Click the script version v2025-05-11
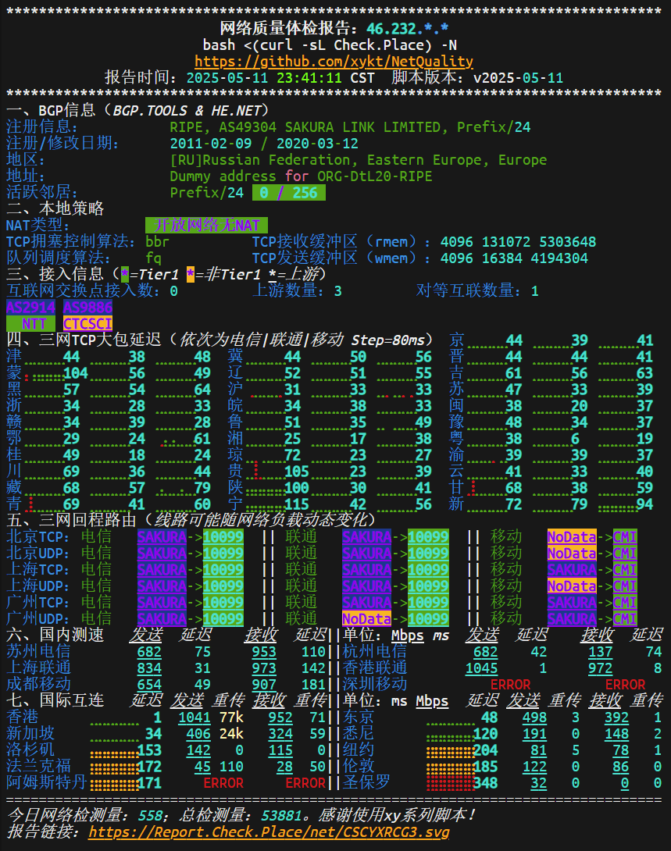The image size is (671, 851). [518, 78]
